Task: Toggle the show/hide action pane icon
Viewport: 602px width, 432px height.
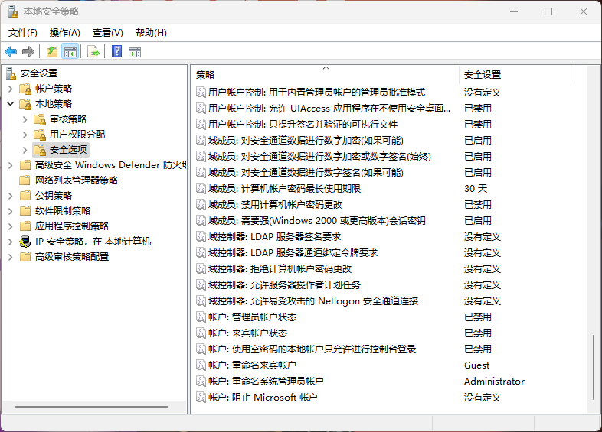Action: [x=135, y=52]
